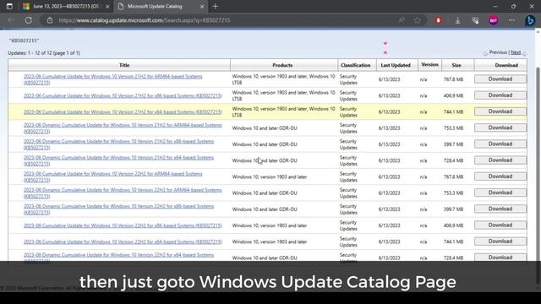This screenshot has width=541, height=304.
Task: Click the address bar URL field
Action: tap(221, 20)
